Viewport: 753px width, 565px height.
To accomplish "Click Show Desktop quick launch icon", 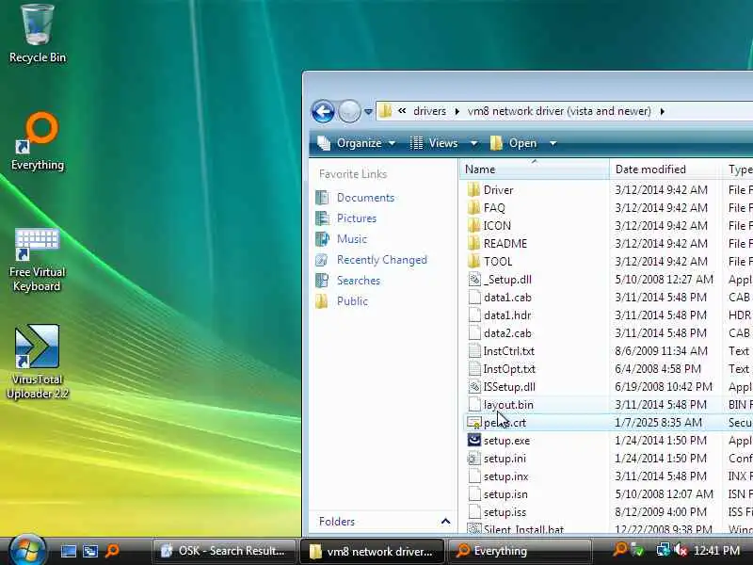I will point(68,551).
